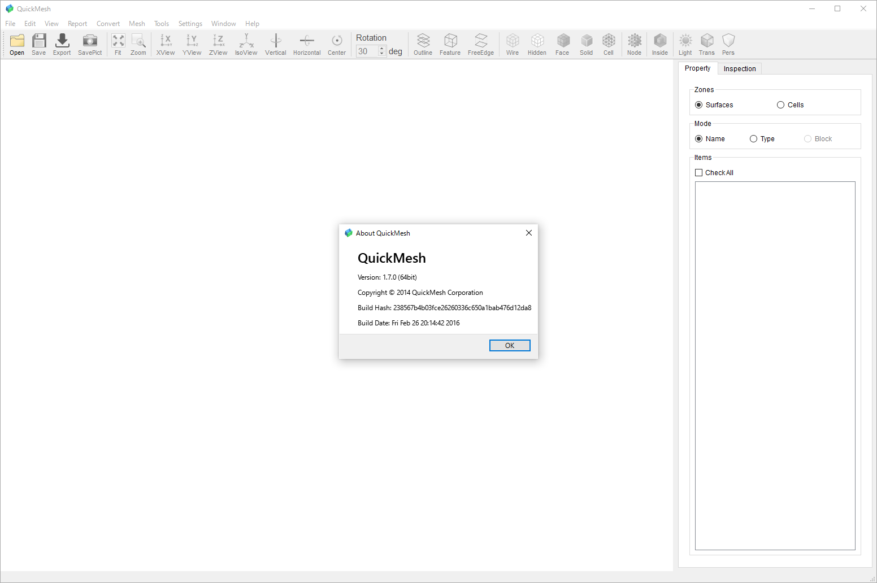Toggle Inside view icon

pos(660,45)
